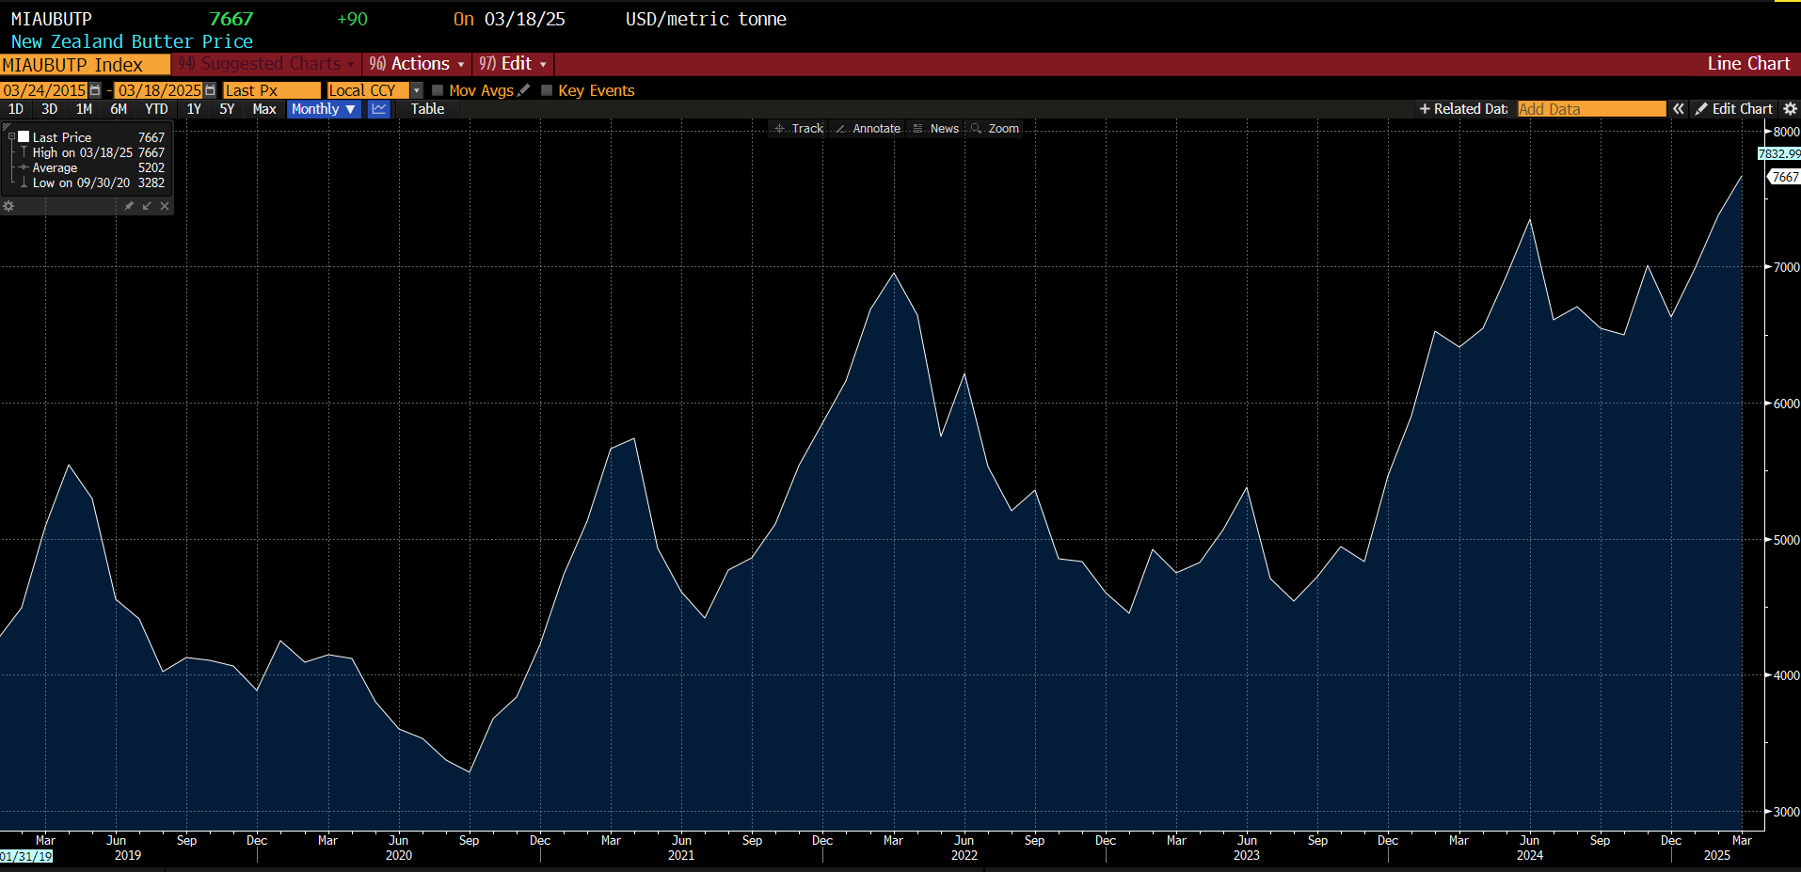The image size is (1801, 872).
Task: Expand the Local CCY currency dropdown
Action: tap(416, 90)
